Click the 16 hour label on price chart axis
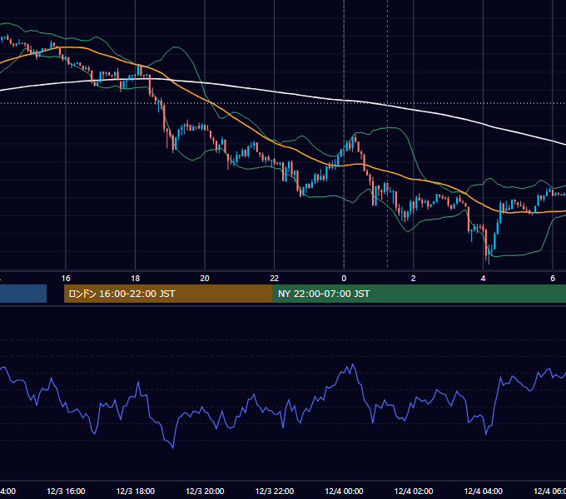Screen dimensions: 566x499 click(x=66, y=279)
